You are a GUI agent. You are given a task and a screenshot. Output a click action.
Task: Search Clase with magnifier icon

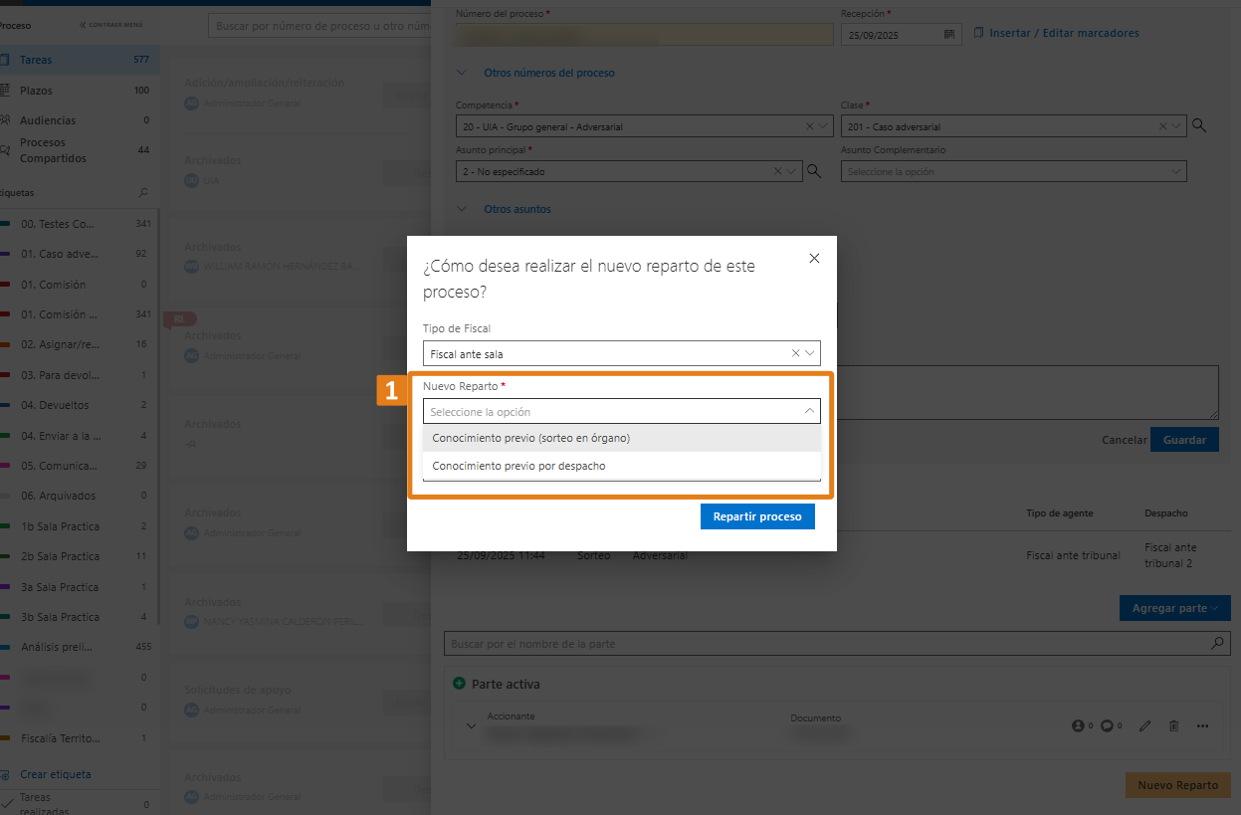[x=1199, y=126]
